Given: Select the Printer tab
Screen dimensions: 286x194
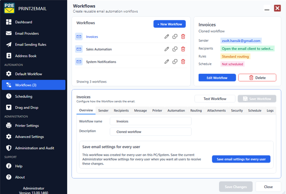Looking at the screenshot, I should [x=157, y=111].
